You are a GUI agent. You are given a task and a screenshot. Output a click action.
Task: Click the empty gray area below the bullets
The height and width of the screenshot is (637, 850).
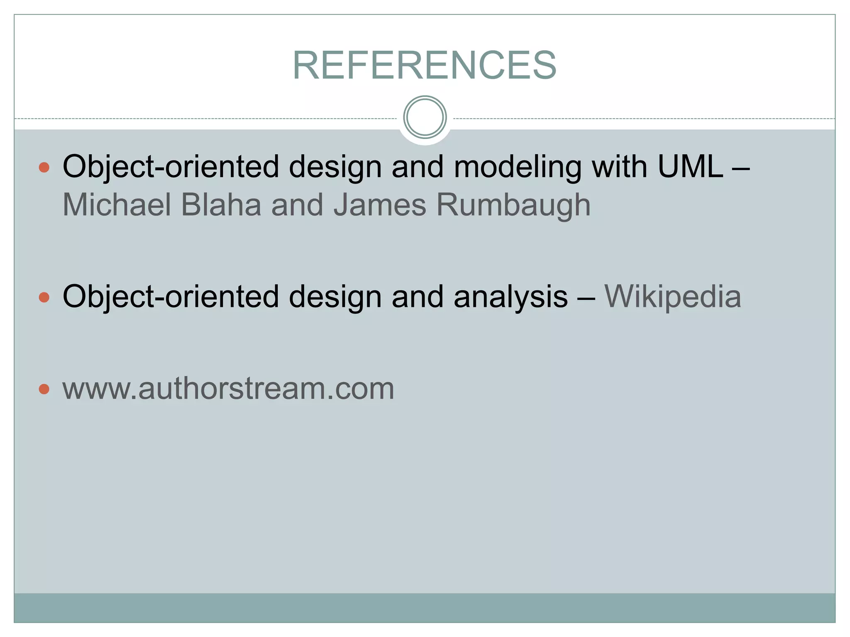coord(424,498)
